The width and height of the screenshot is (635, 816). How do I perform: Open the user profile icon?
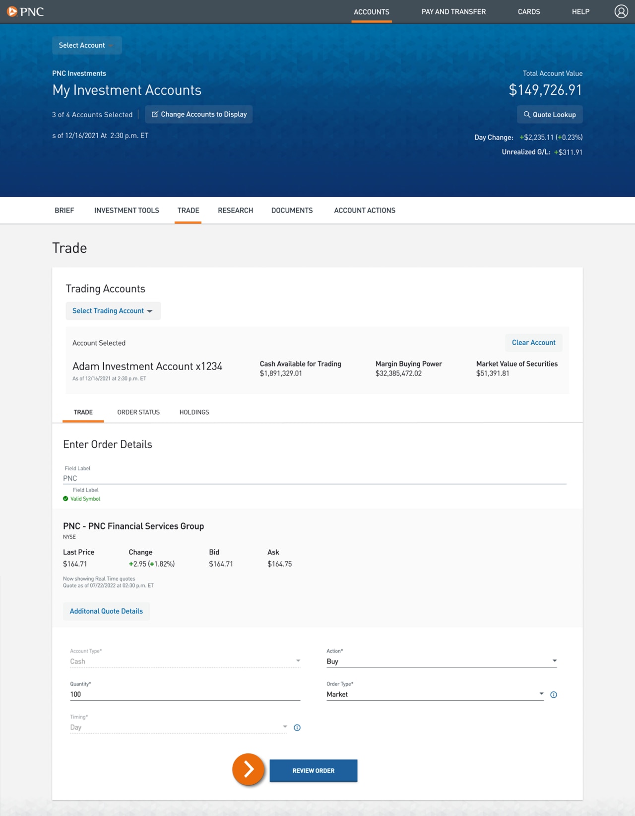pyautogui.click(x=621, y=11)
